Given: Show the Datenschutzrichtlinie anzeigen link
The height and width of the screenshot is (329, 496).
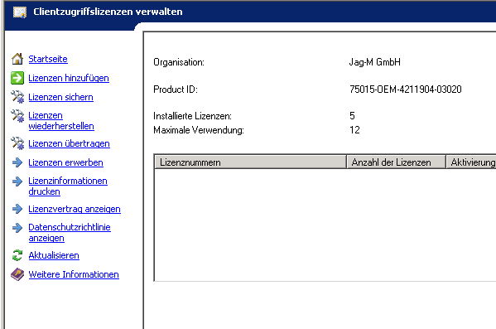Looking at the screenshot, I should coord(70,232).
